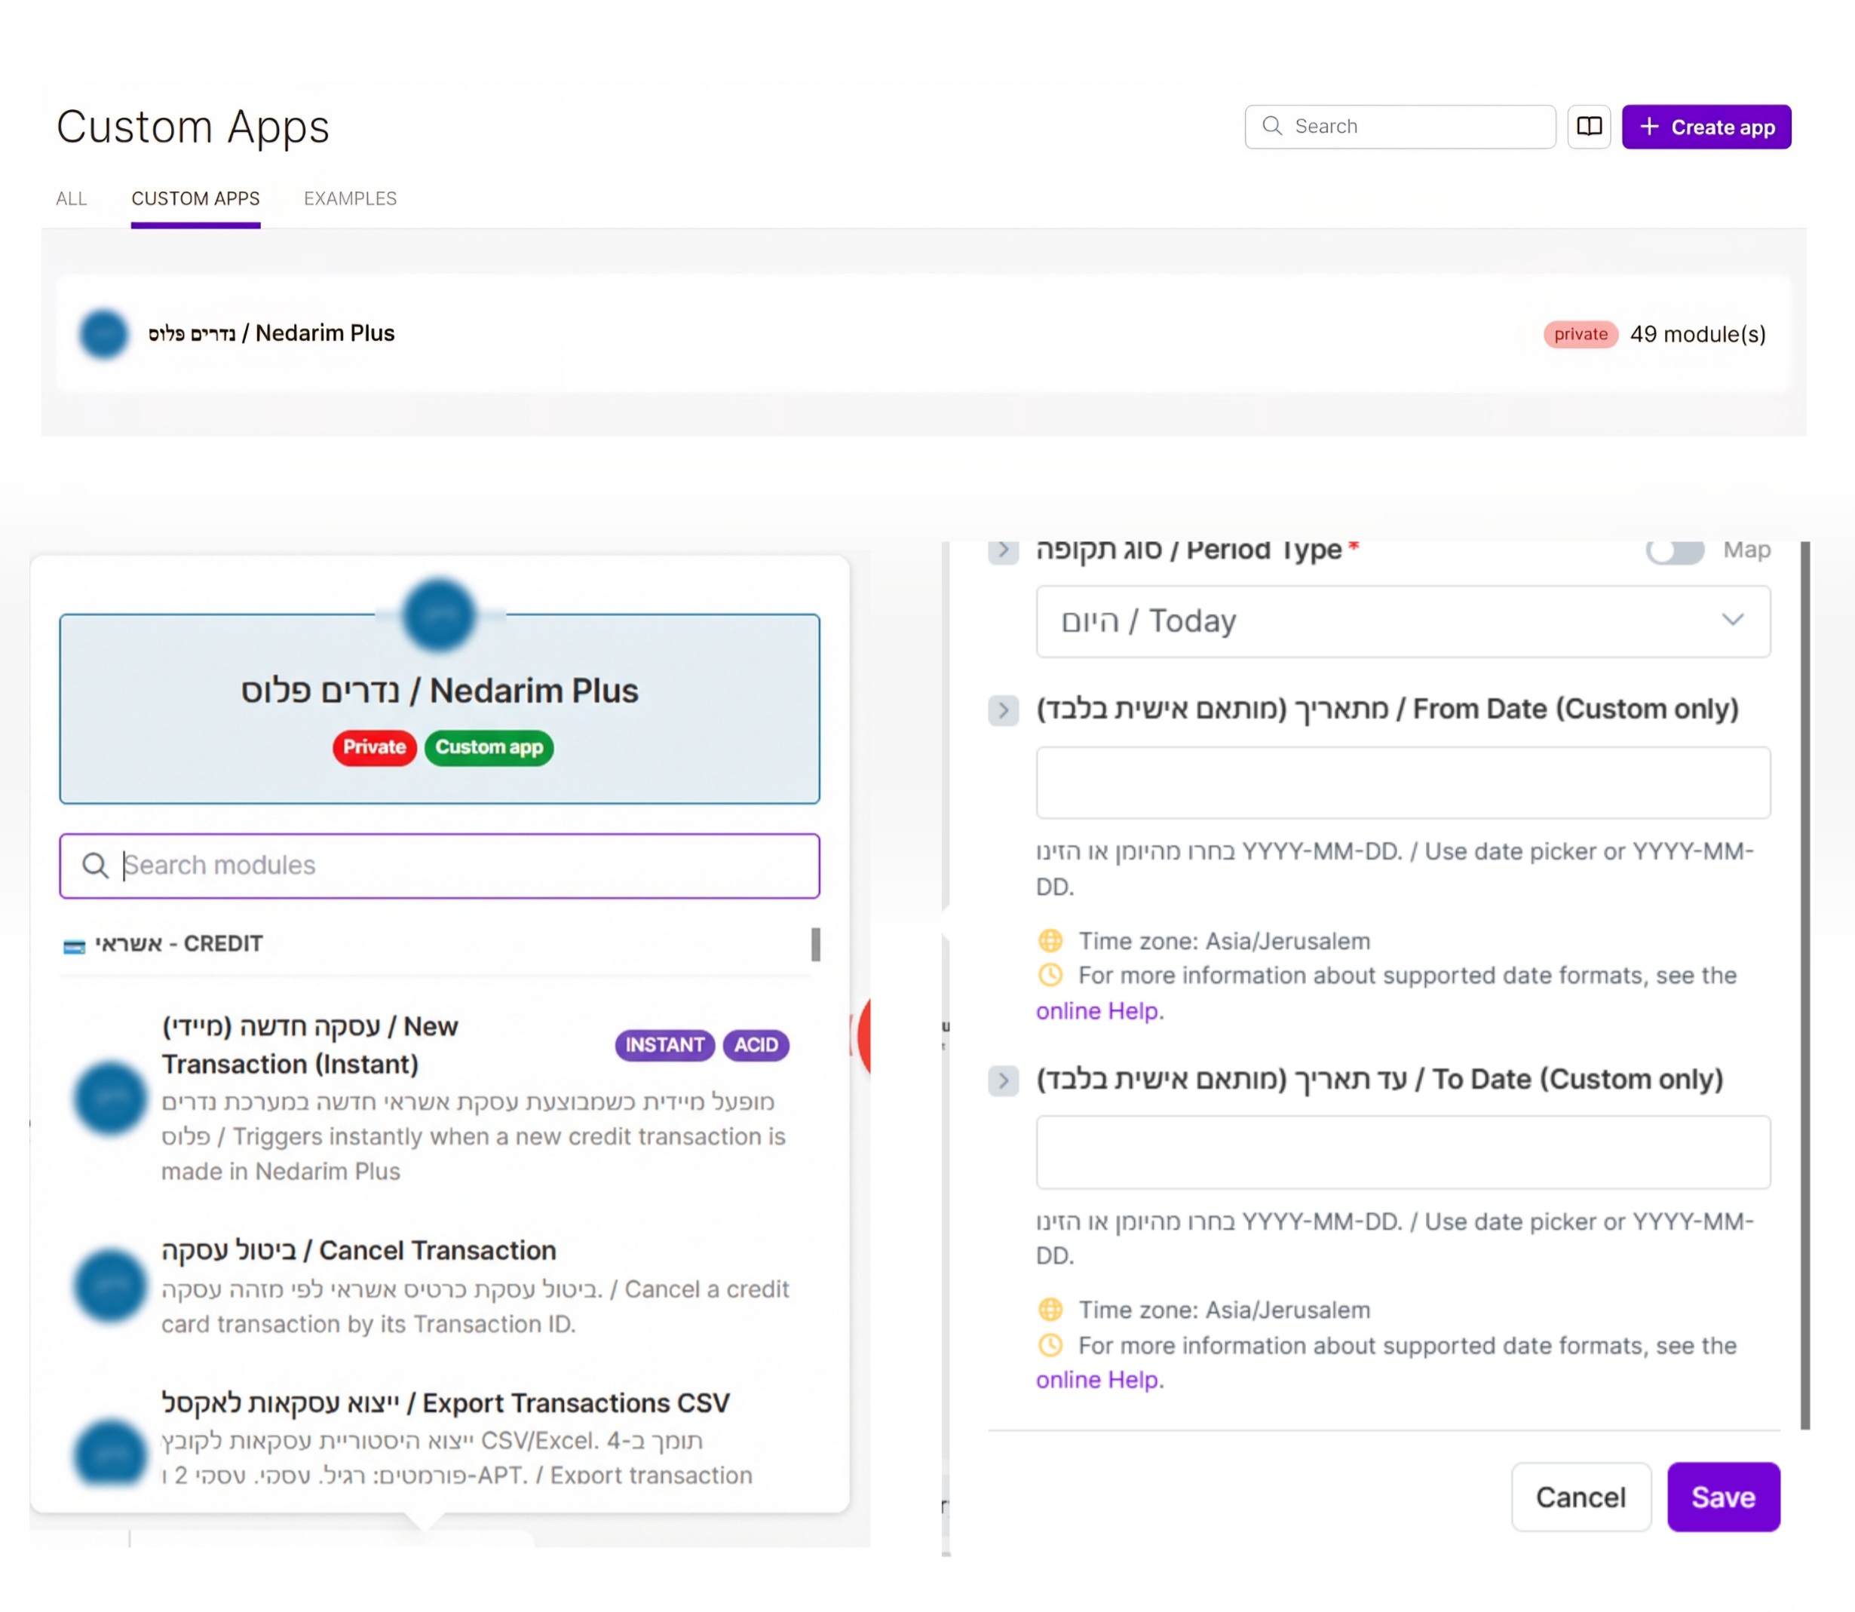Click the ACID tag on New Transaction

click(756, 1045)
